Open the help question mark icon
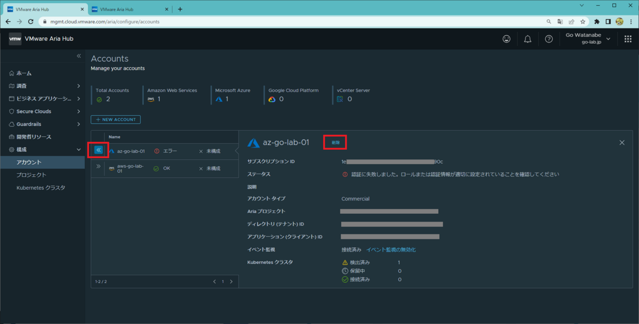 (x=549, y=39)
